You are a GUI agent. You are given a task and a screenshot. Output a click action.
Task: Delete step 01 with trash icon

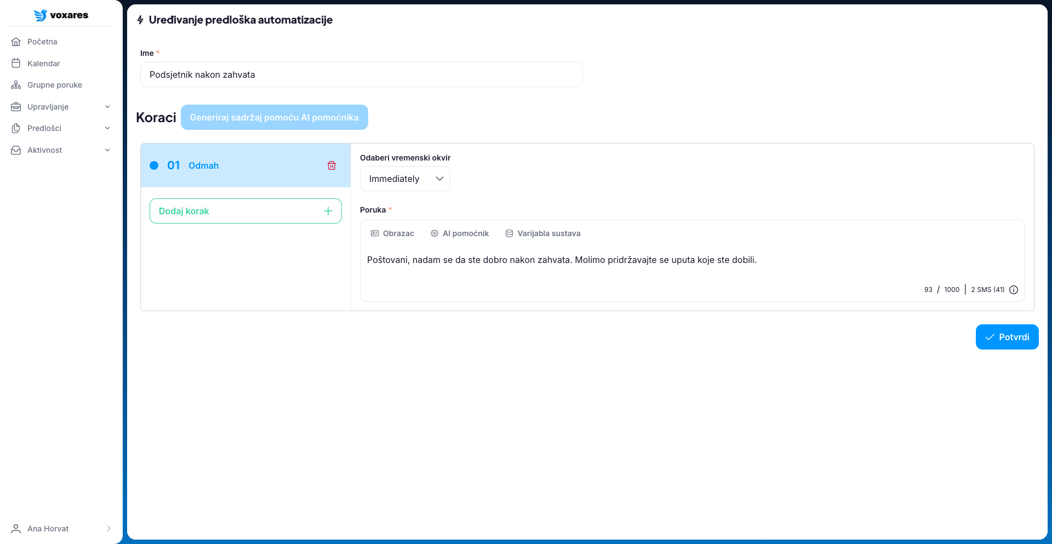tap(331, 165)
